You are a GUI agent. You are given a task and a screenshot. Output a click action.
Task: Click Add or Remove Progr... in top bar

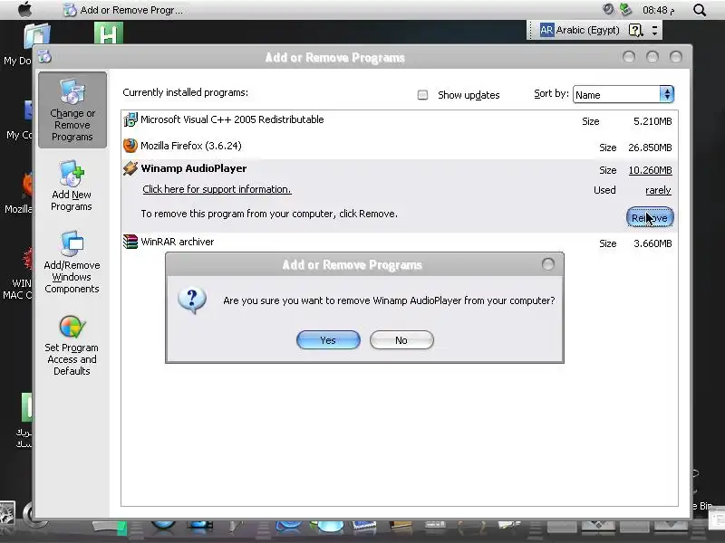(x=131, y=10)
